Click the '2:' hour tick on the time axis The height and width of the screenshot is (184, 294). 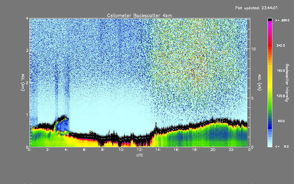click(48, 150)
